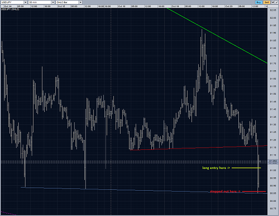
Task: Click the indicator icon next to Sell
Action: [273, 2]
